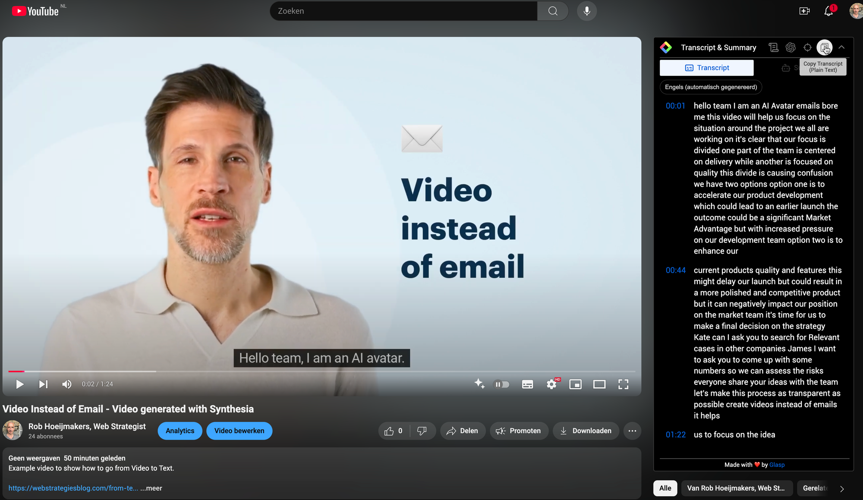Switch to the Transcript tab
The height and width of the screenshot is (500, 863).
tap(706, 68)
